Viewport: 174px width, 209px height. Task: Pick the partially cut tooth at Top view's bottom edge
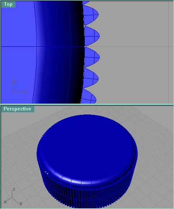[x=88, y=96]
